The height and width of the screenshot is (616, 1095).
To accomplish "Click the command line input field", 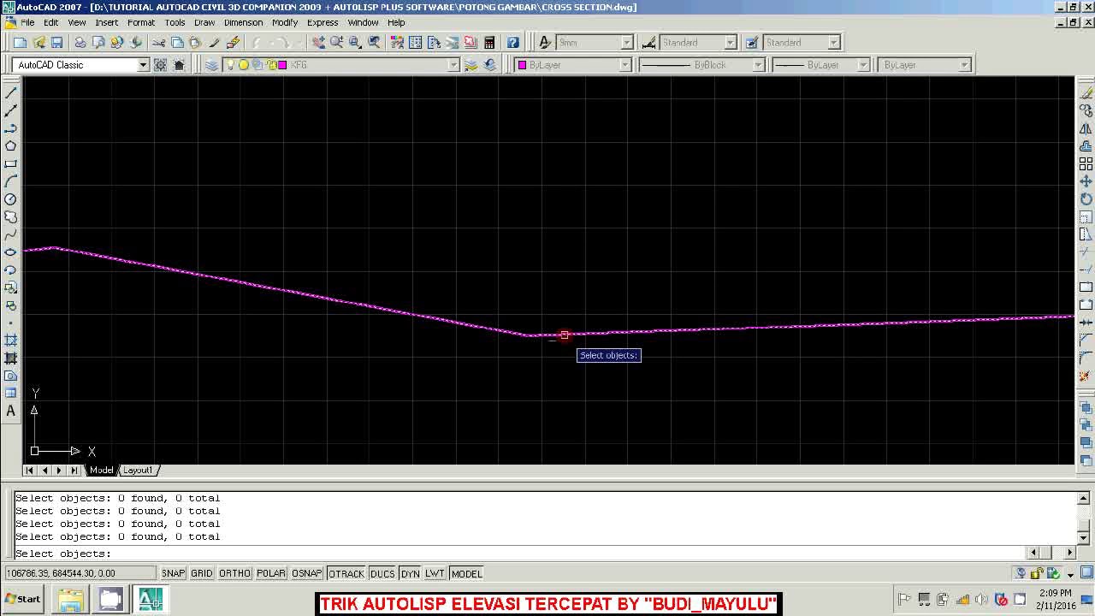I will 519,554.
